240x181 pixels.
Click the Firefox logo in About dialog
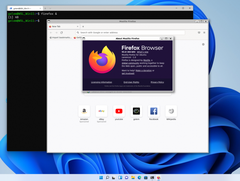coord(102,59)
